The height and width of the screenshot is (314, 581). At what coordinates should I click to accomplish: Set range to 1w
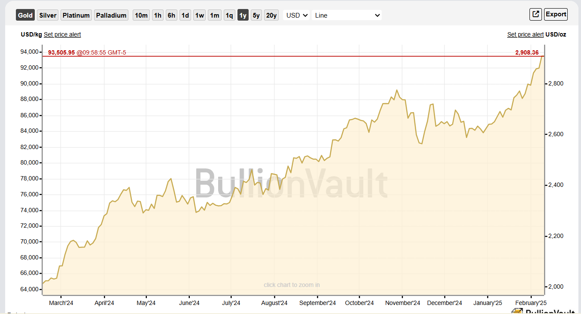click(200, 15)
